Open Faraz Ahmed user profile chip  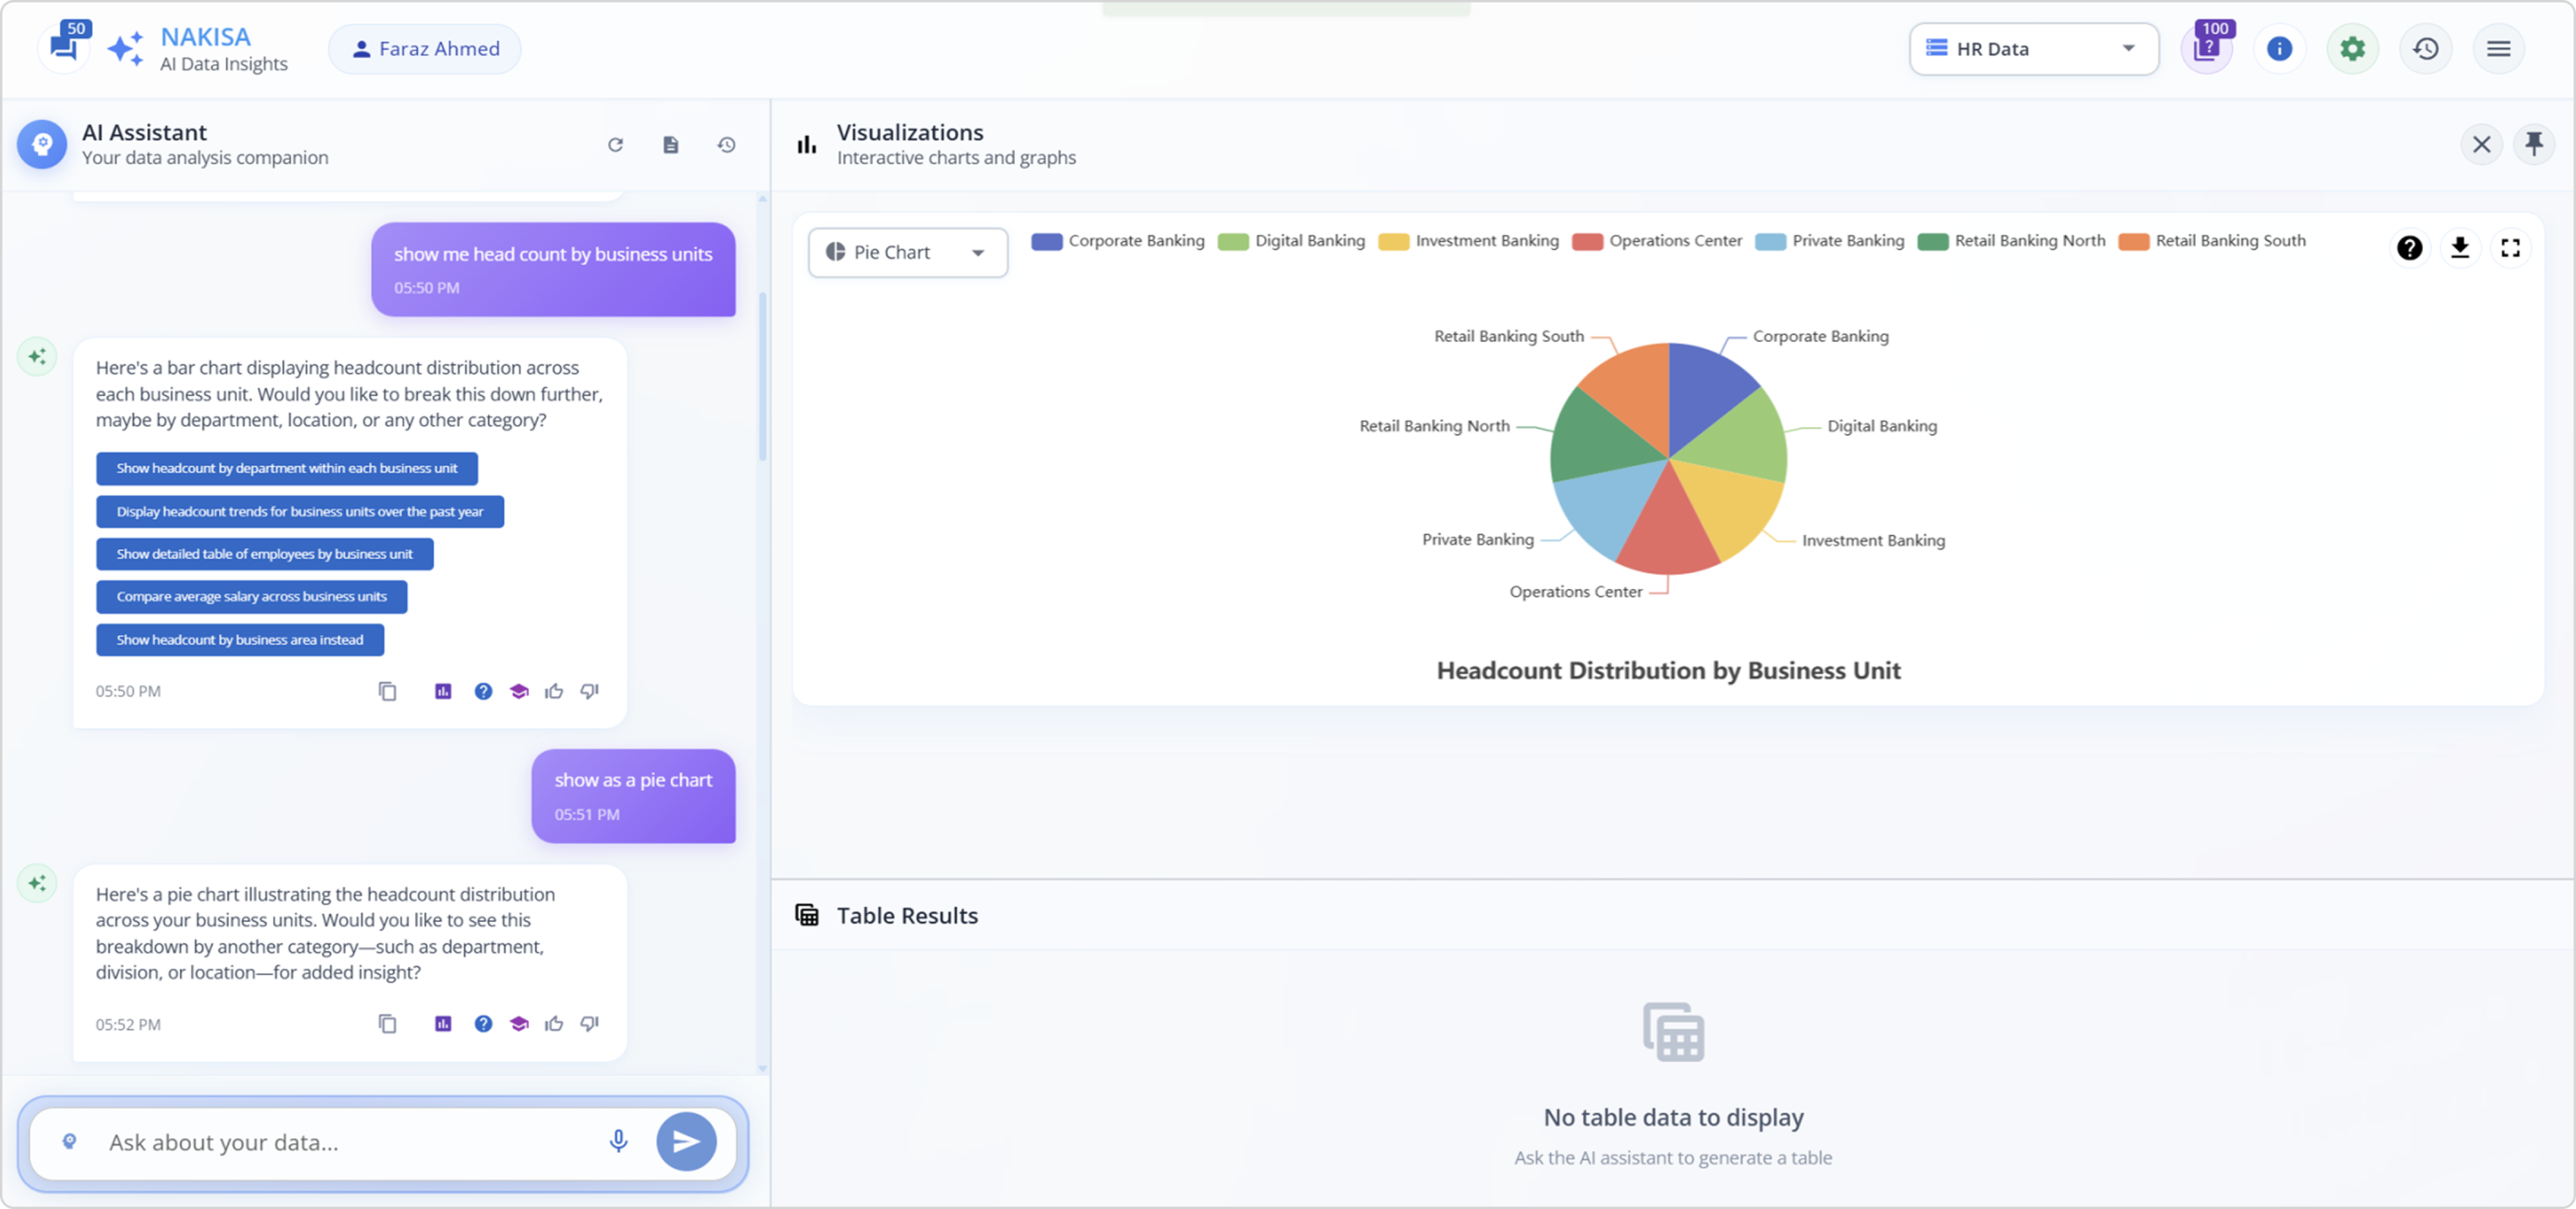point(425,48)
